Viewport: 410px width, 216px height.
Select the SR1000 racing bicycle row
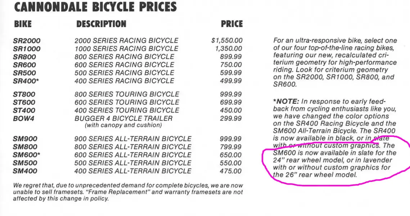click(127, 49)
